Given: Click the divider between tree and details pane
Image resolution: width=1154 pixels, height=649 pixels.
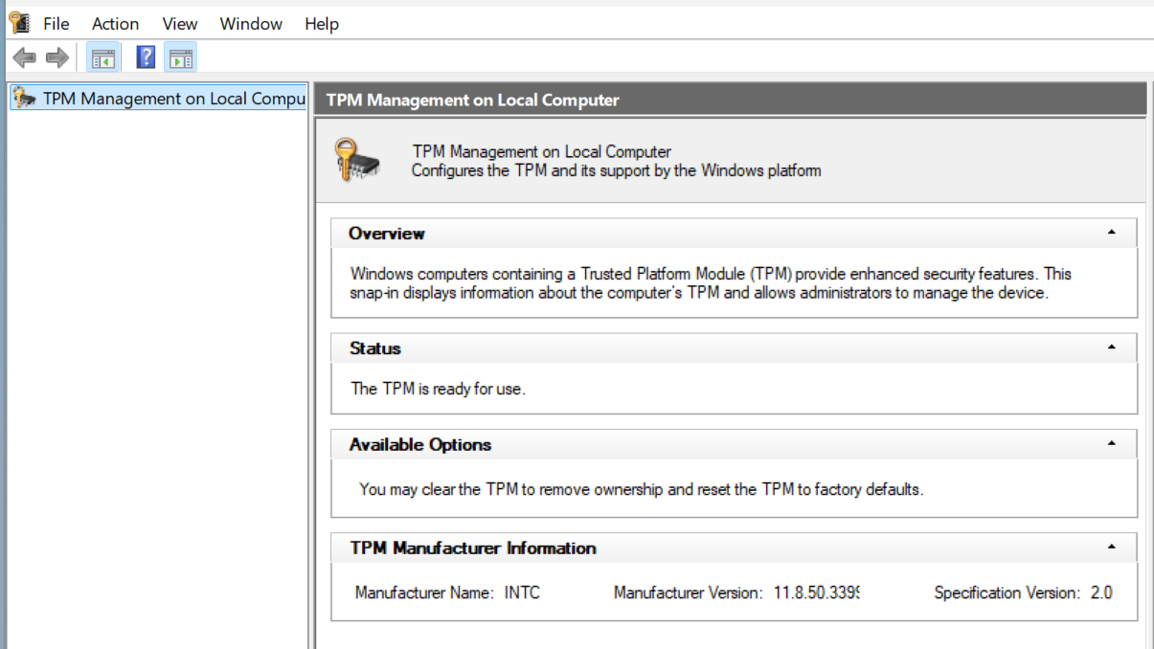Looking at the screenshot, I should pos(311,364).
